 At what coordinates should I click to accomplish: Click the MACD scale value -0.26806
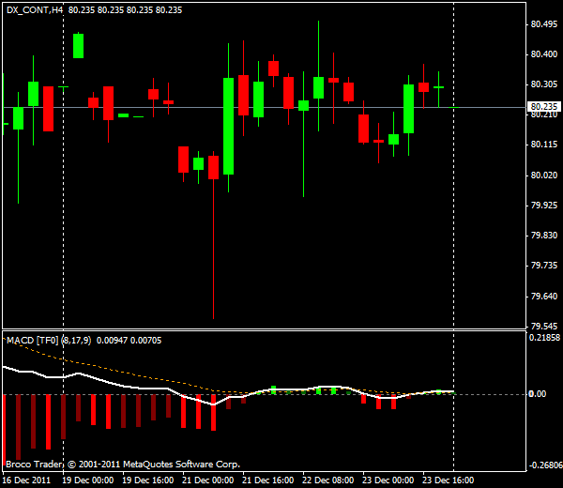point(545,465)
